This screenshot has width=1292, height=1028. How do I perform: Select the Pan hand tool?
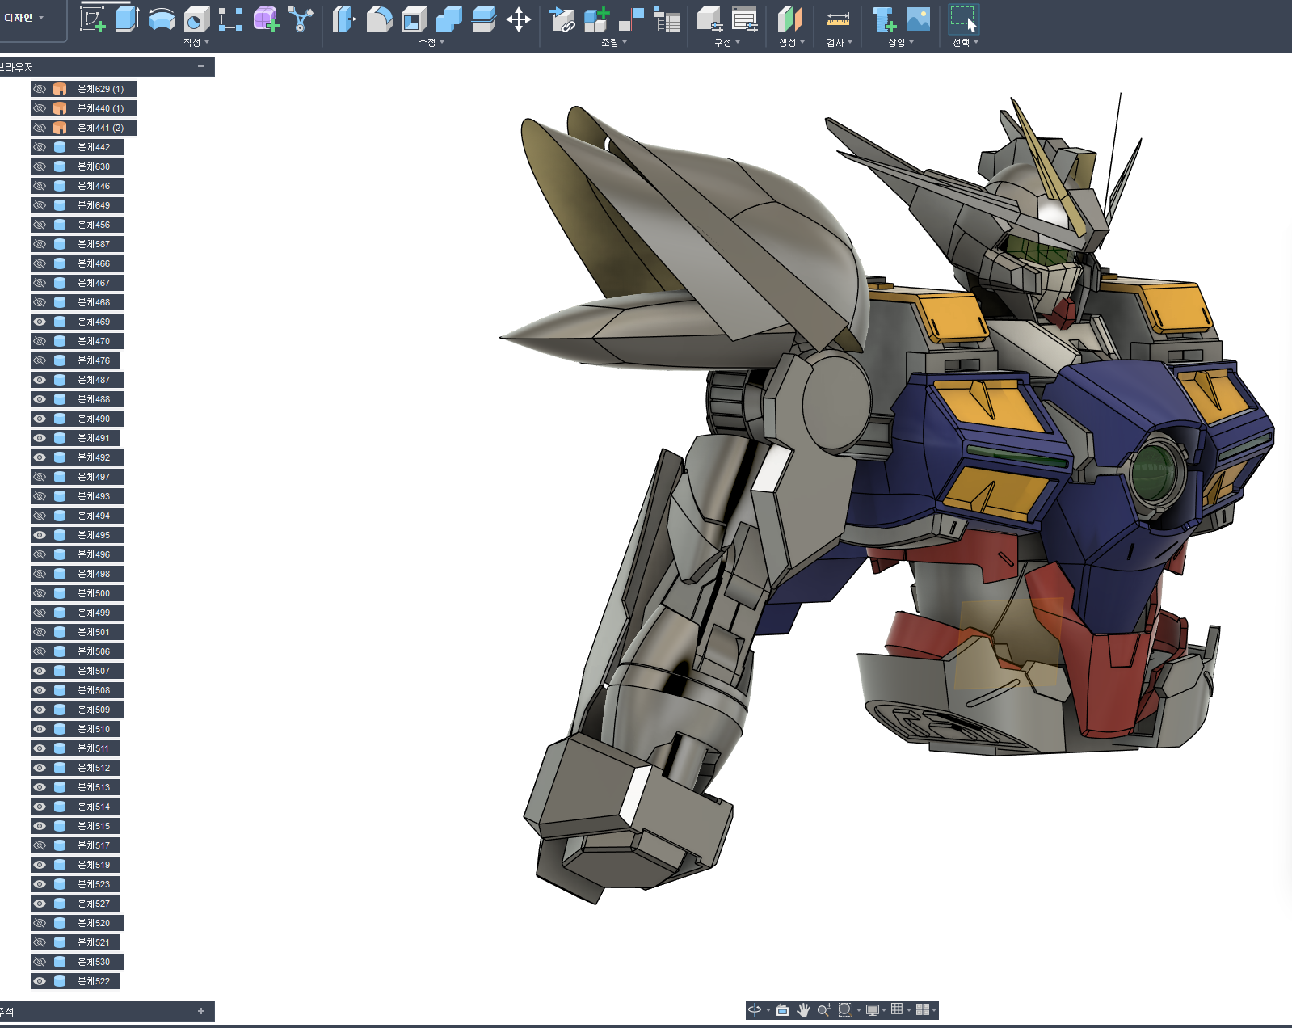[803, 1009]
